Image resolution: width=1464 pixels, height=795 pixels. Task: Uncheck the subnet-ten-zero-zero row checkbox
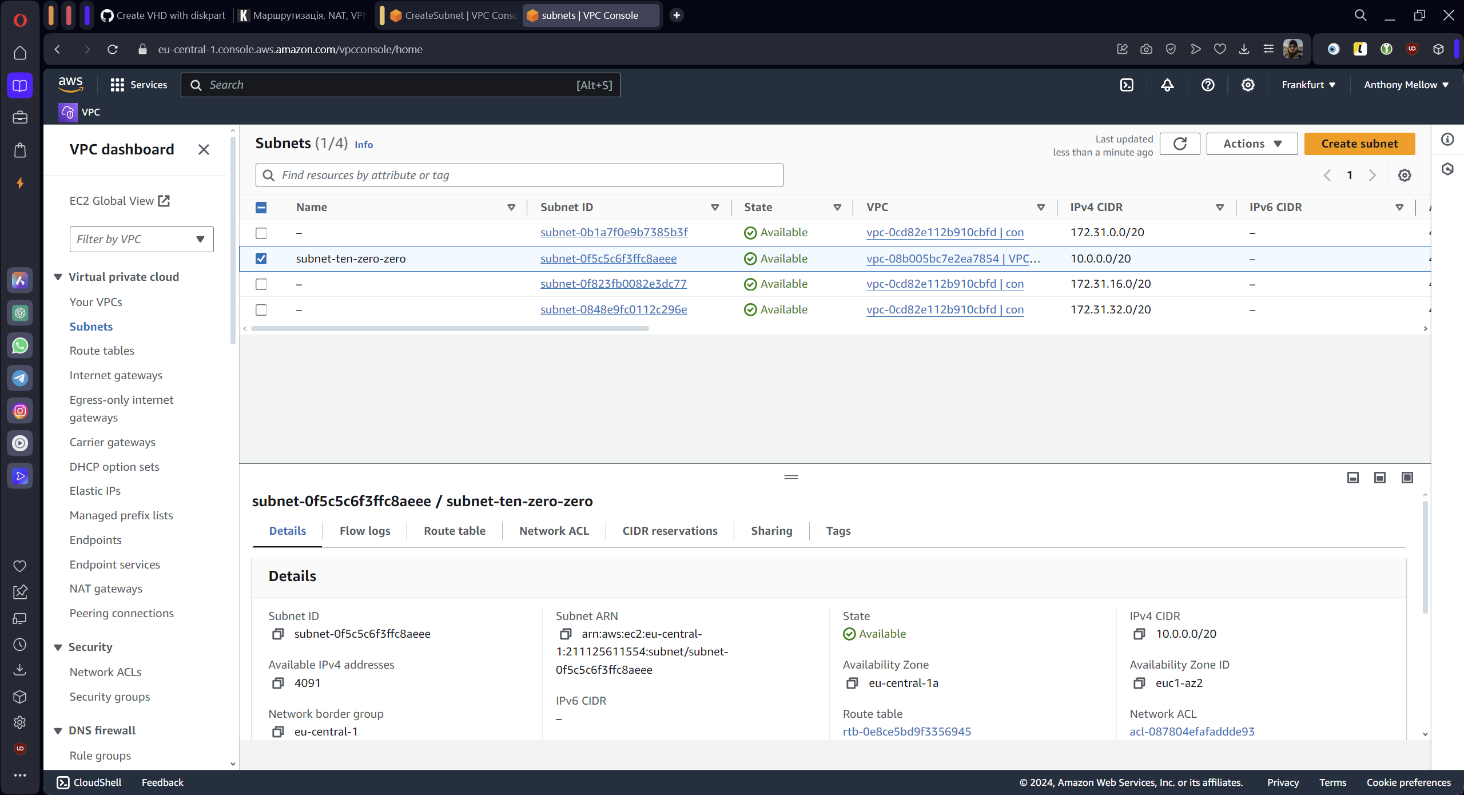click(x=261, y=259)
